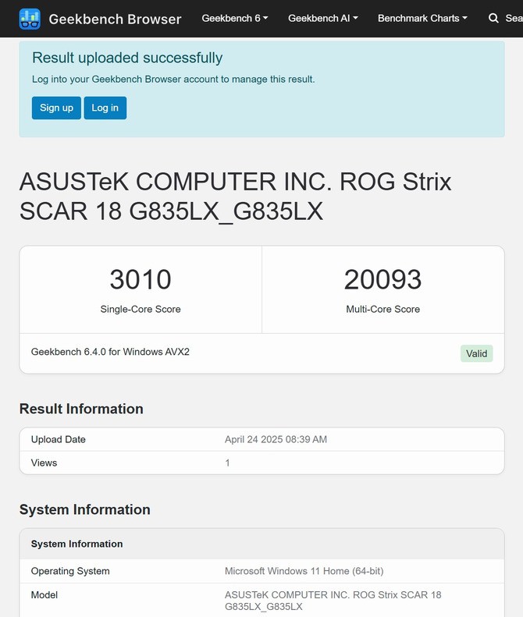Expand the Geekbench AI menu
Screen dimensions: 523x617
(323, 18)
